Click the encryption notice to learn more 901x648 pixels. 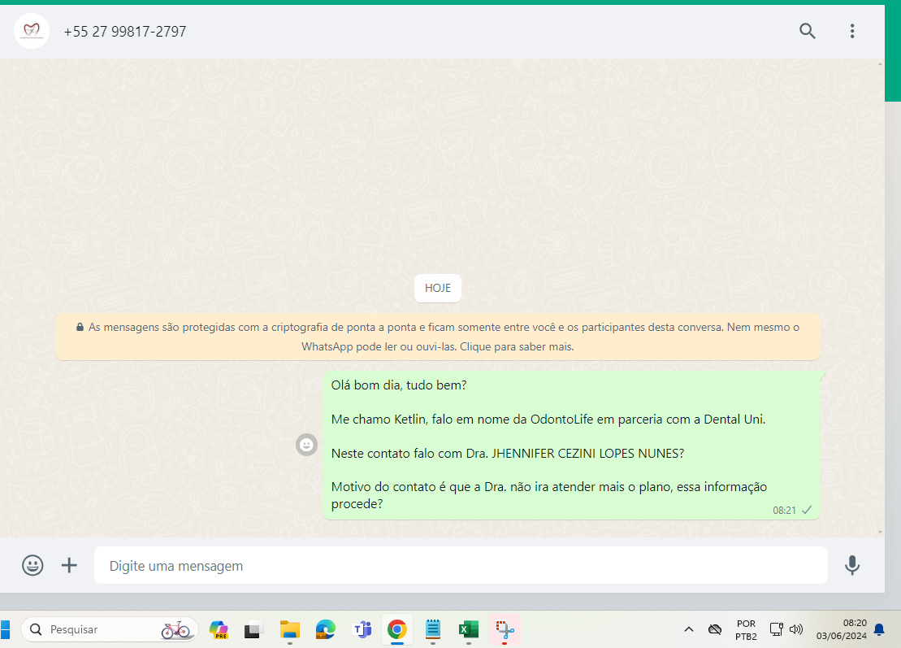coord(438,337)
